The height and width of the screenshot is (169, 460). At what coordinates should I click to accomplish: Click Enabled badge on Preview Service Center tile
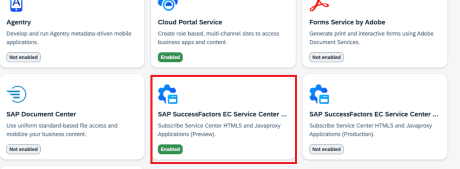coord(170,149)
